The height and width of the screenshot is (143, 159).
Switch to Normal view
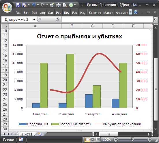(87, 140)
